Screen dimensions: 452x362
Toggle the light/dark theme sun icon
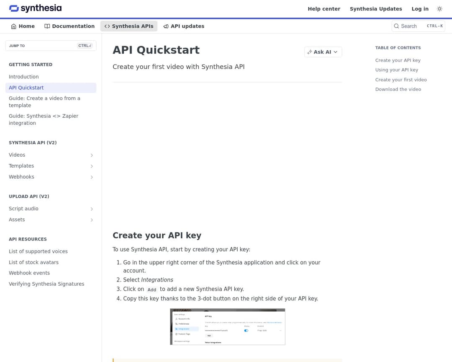click(x=439, y=9)
